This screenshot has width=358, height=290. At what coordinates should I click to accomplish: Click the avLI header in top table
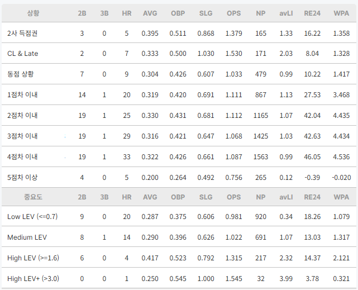286,13
